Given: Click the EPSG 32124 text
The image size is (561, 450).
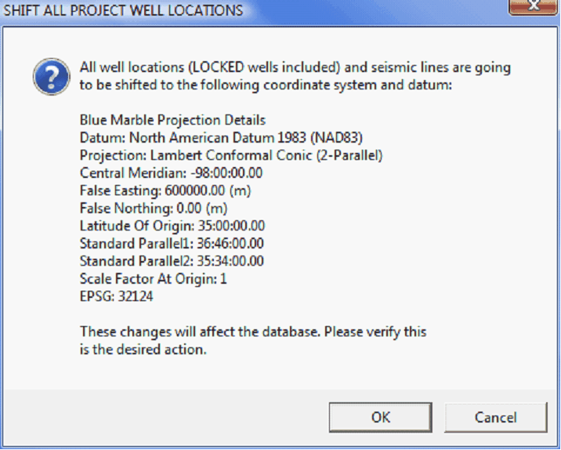Looking at the screenshot, I should point(116,296).
